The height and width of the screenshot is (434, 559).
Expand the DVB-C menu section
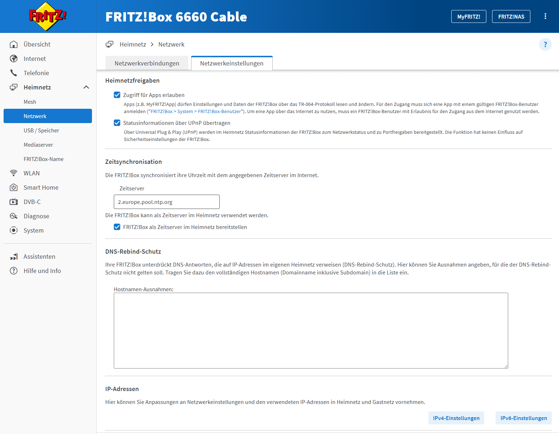pos(32,202)
